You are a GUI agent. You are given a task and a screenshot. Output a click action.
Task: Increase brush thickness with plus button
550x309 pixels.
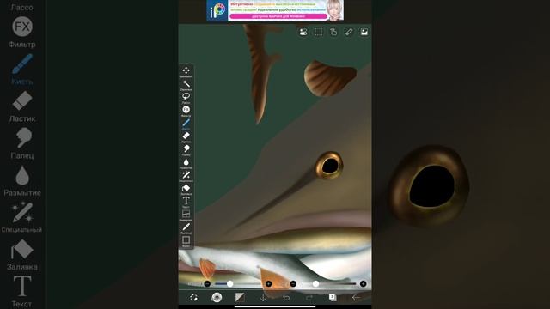(x=268, y=284)
